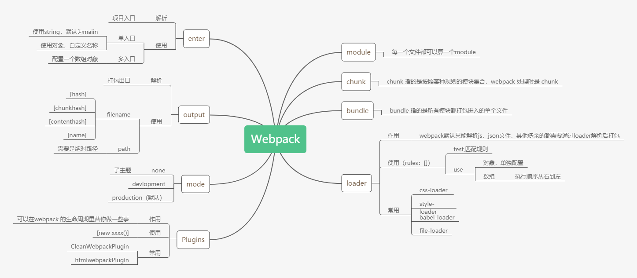Click '作用' branch under loader
The width and height of the screenshot is (637, 278).
(394, 135)
